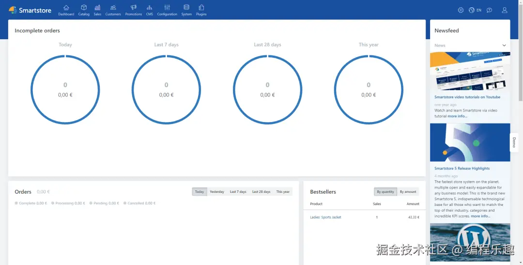The height and width of the screenshot is (265, 523).
Task: Click the Amount column header
Action: [413, 203]
